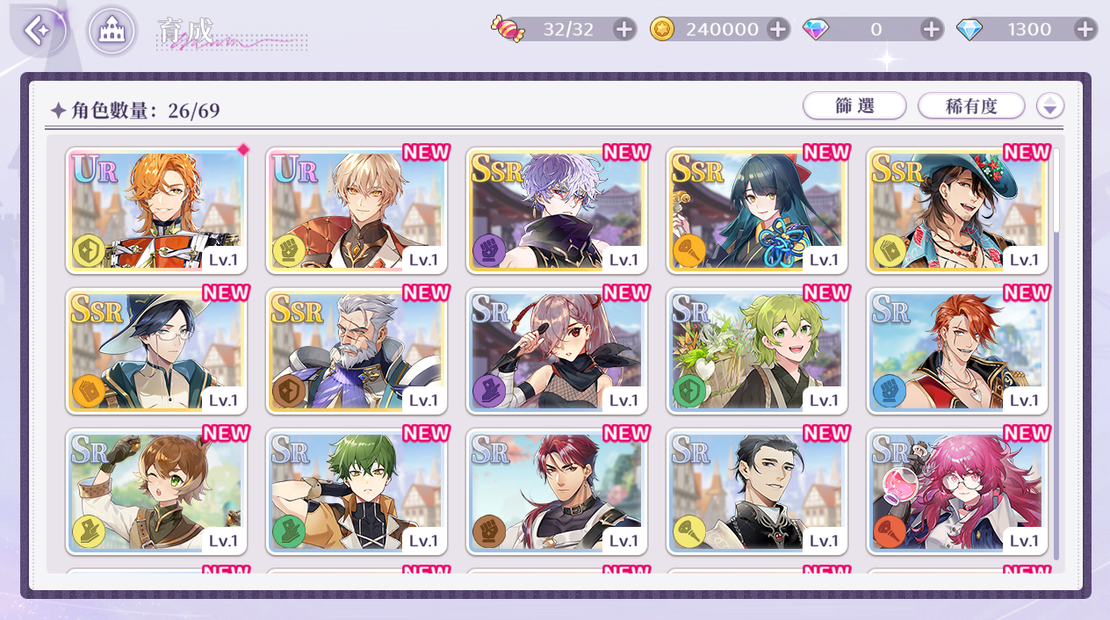Screen dimensions: 1110x620
Task: Click the candy stamina icon
Action: tap(507, 29)
